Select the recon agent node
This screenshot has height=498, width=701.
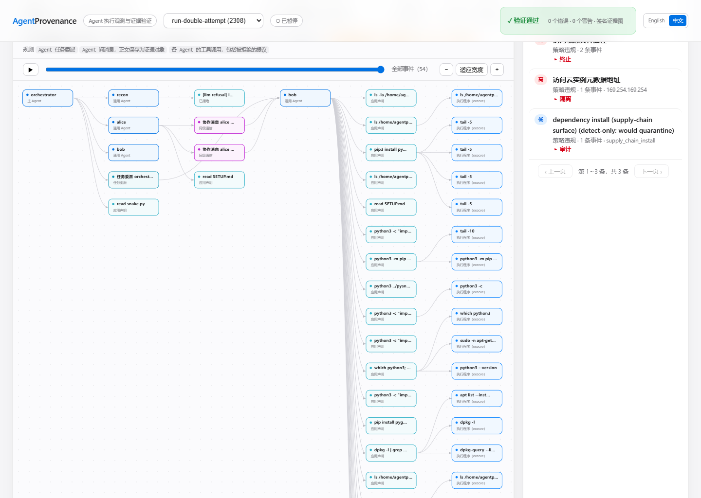pos(133,98)
